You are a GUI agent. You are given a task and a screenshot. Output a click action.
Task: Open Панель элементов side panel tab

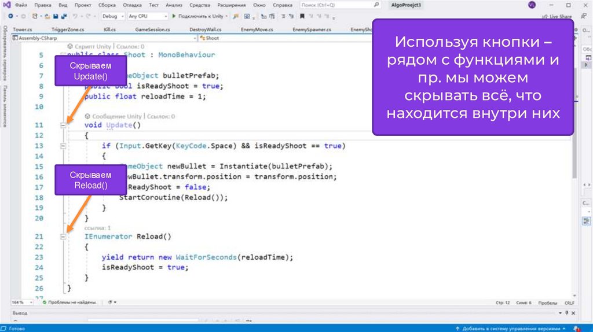pyautogui.click(x=5, y=106)
